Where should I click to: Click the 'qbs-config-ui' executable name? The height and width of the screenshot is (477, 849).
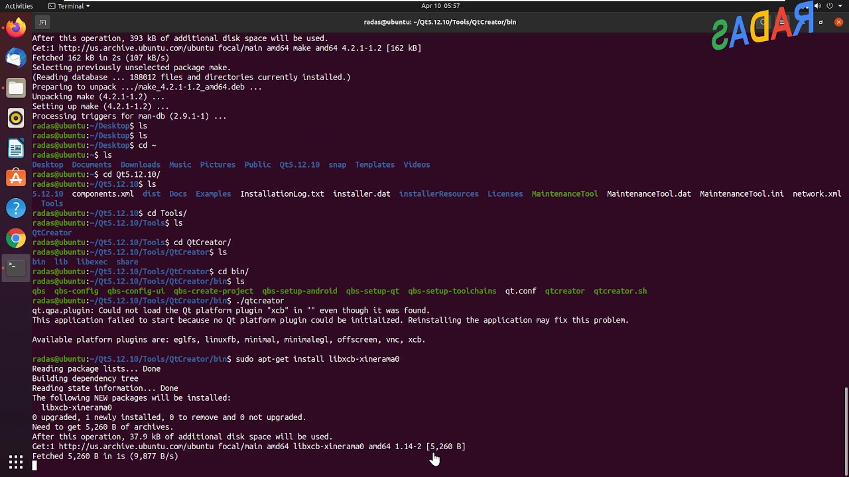136,291
